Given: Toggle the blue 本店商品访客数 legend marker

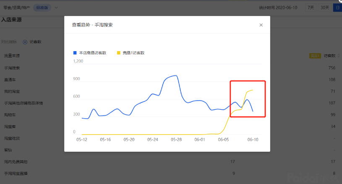Looking at the screenshot, I should (x=75, y=53).
